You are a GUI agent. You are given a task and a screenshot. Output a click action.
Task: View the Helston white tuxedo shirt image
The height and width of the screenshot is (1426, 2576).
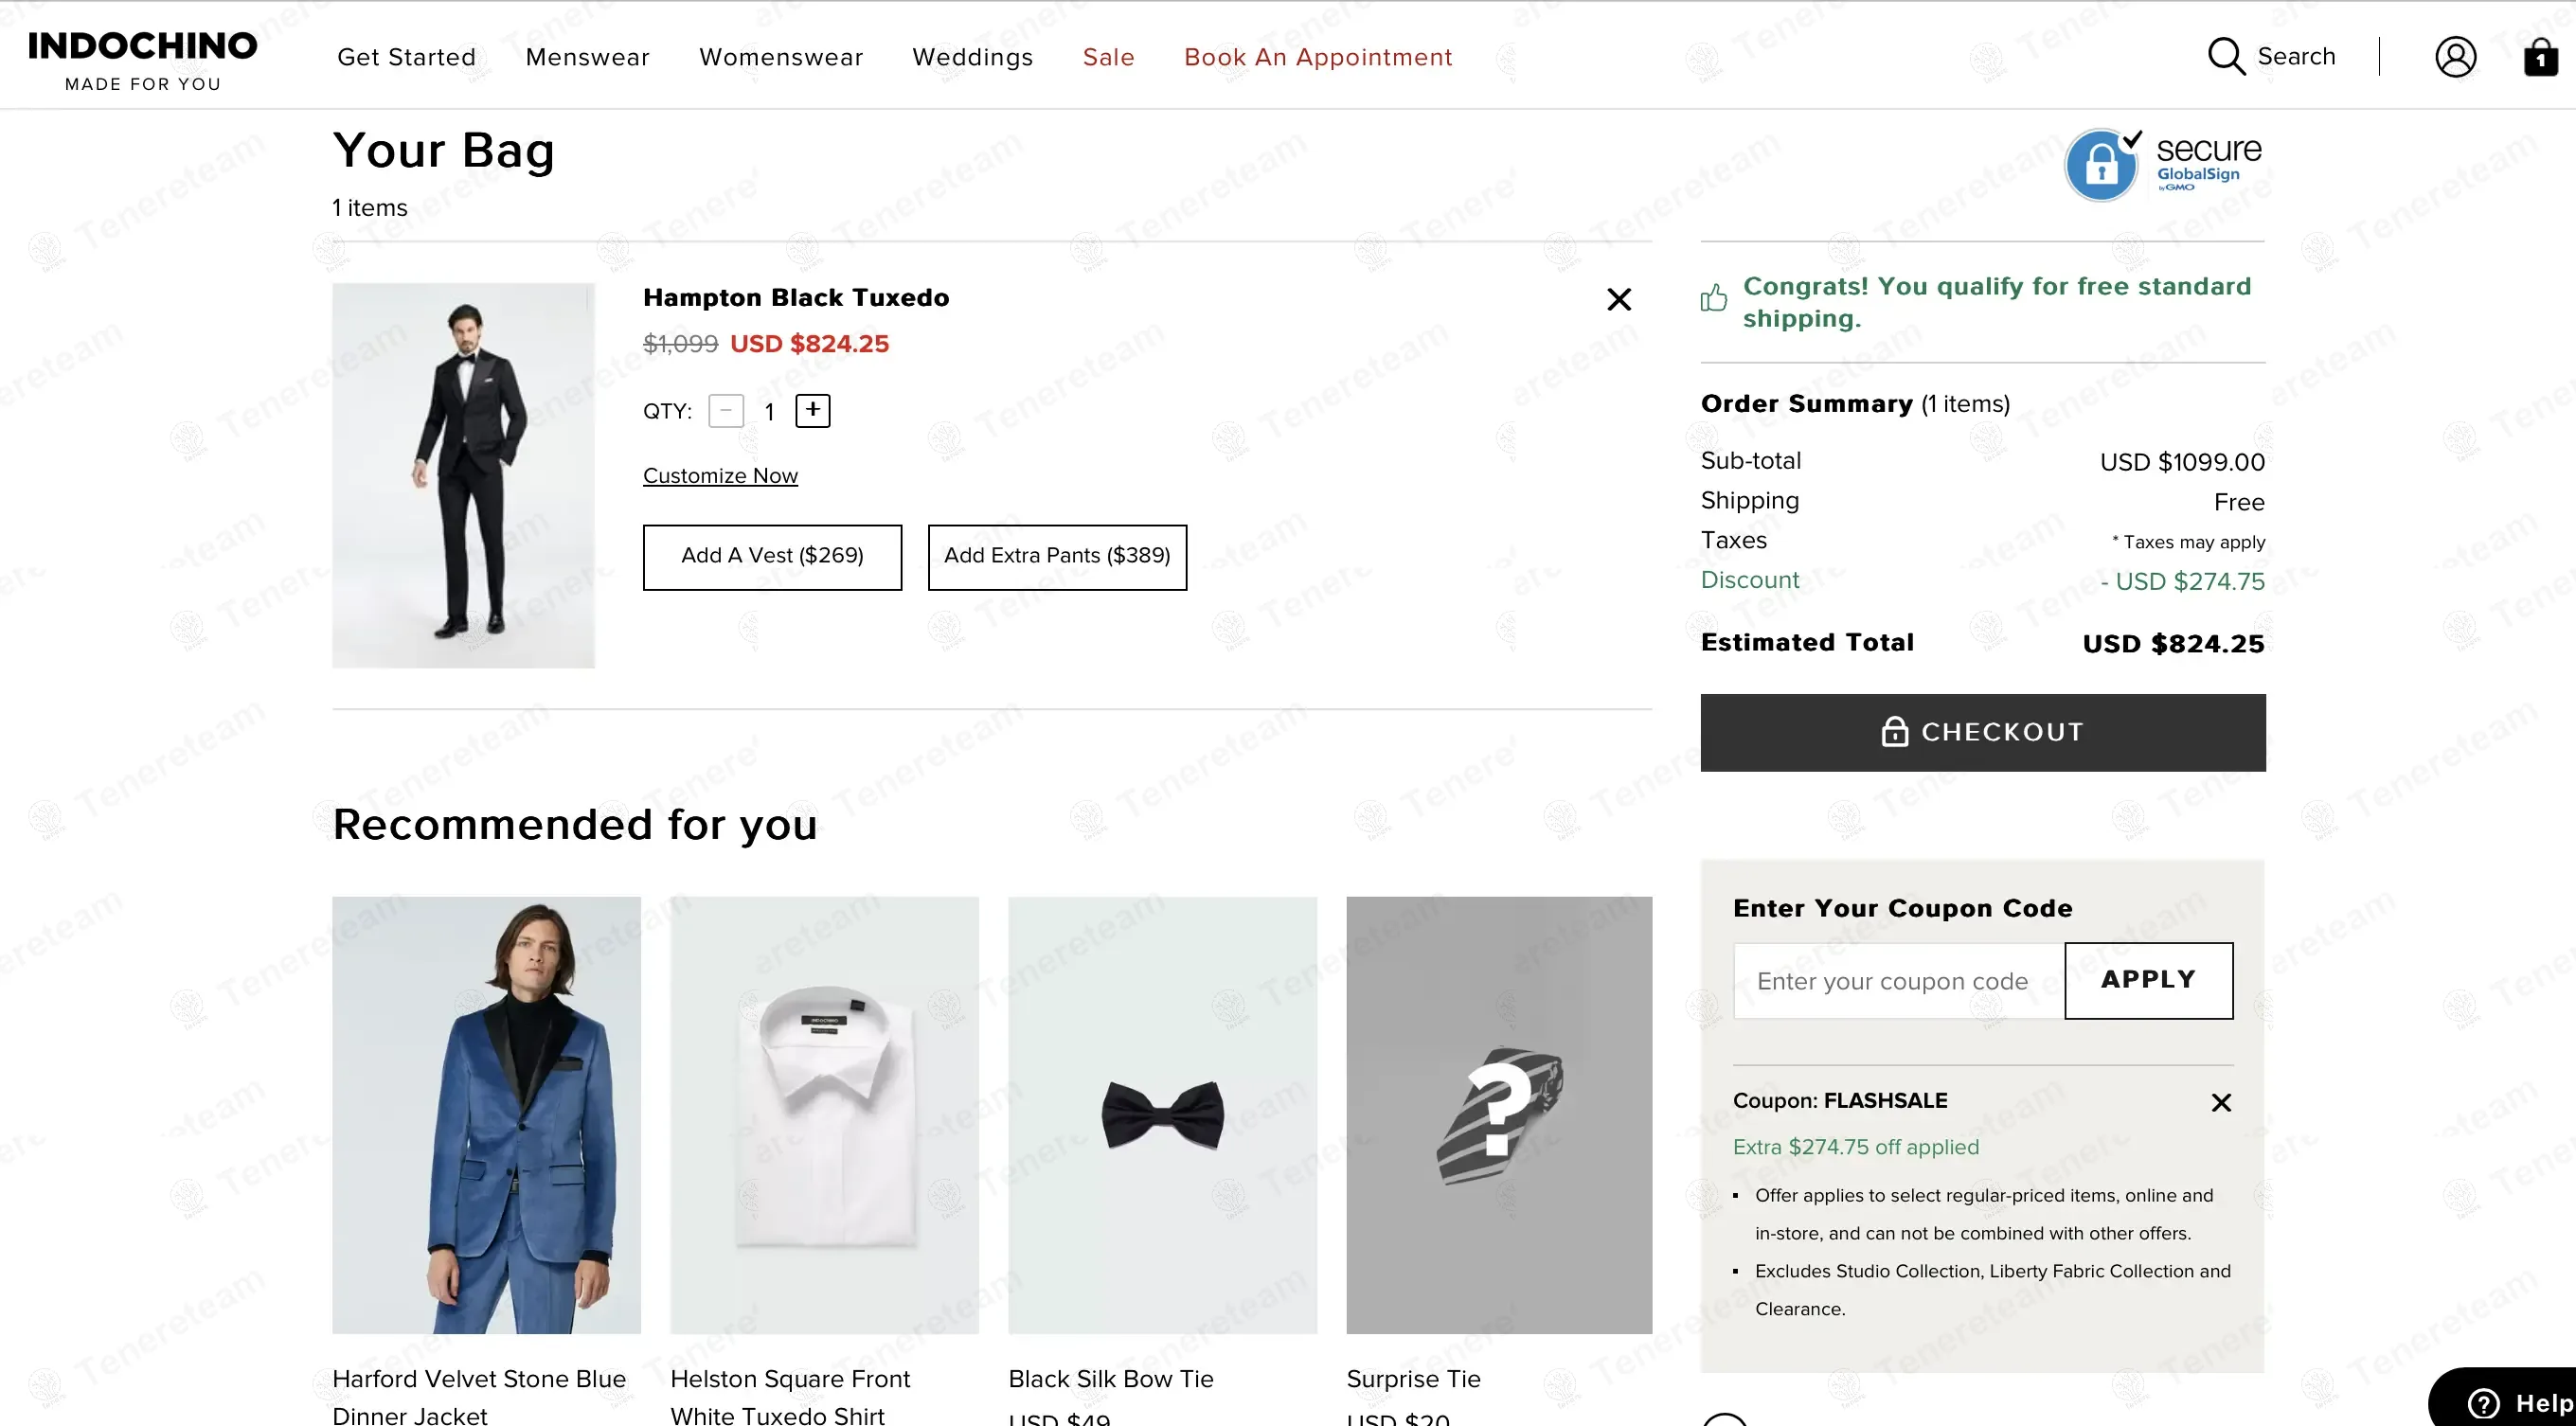click(x=824, y=1115)
